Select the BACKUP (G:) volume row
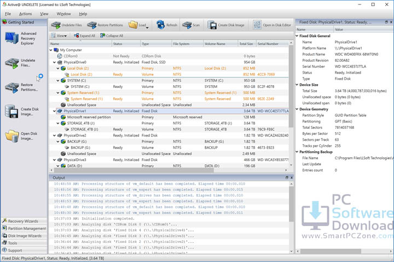394x262 pixels. 169,148
